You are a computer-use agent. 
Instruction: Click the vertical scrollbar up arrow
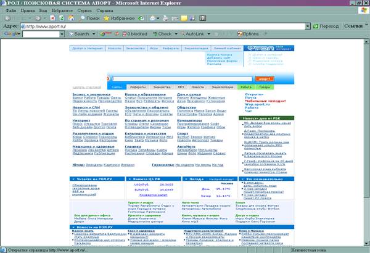366,41
